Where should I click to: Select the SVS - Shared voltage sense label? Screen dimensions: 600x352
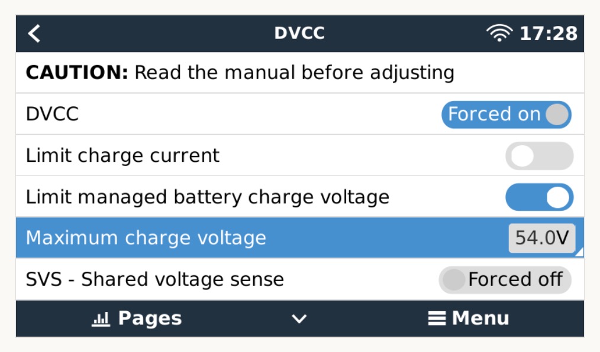154,279
